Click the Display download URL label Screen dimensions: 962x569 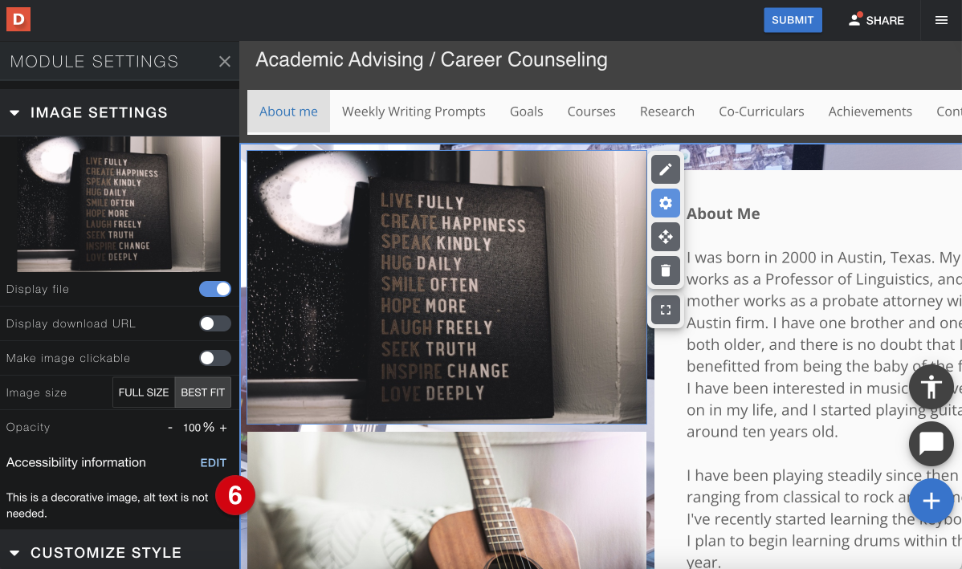click(71, 323)
